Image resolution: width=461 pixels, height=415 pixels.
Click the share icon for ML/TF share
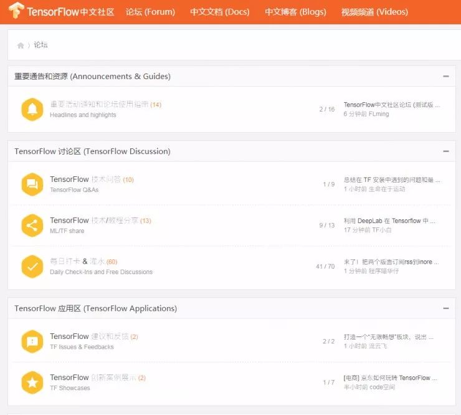click(x=32, y=226)
